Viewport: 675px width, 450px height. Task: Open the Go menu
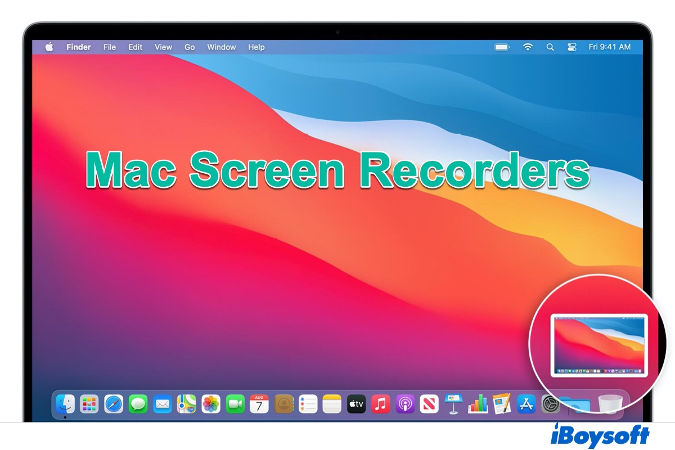coord(190,47)
